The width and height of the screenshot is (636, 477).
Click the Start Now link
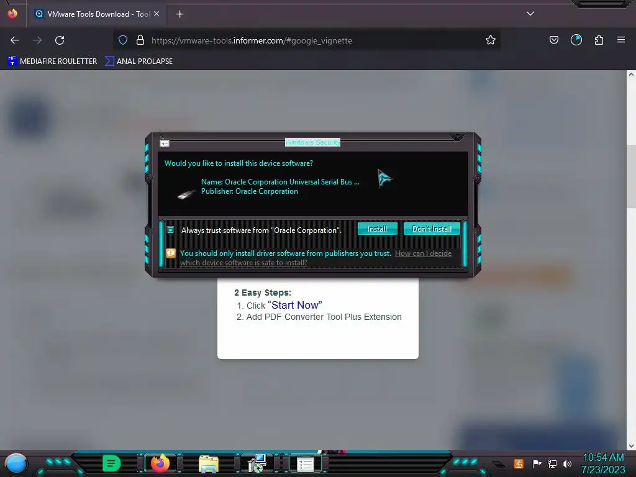(x=295, y=305)
